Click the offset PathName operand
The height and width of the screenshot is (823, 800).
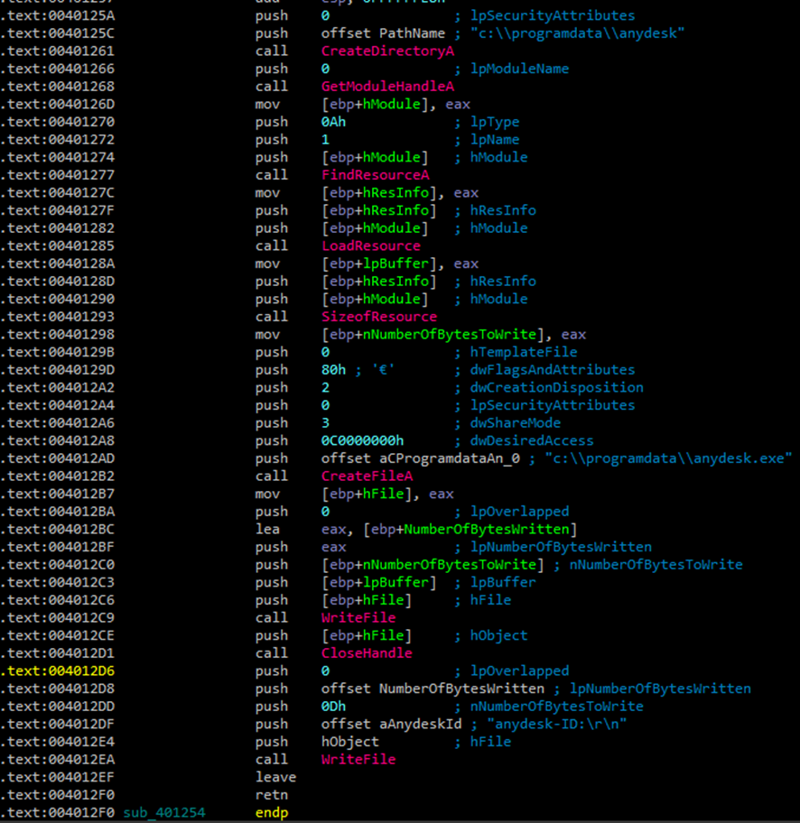click(x=383, y=33)
